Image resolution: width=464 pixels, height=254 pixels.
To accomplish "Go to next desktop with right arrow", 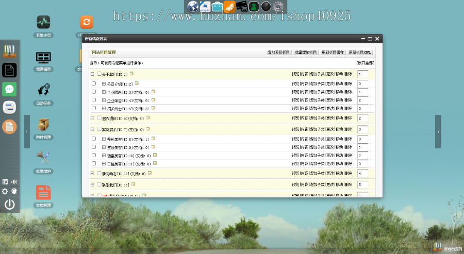I will click(x=438, y=131).
